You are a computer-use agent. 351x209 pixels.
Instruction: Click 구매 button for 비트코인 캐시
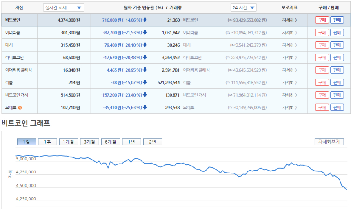[x=322, y=95]
